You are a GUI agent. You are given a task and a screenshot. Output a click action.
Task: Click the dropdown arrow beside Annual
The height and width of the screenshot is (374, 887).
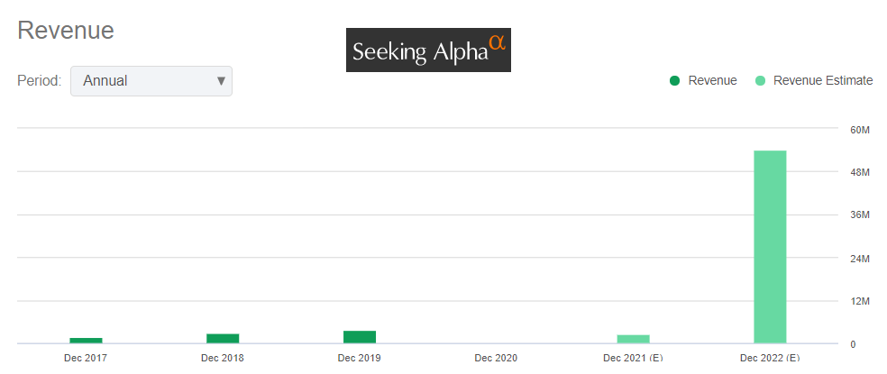pos(221,81)
